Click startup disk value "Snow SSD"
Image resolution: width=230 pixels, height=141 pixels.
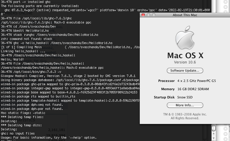(x=185, y=97)
